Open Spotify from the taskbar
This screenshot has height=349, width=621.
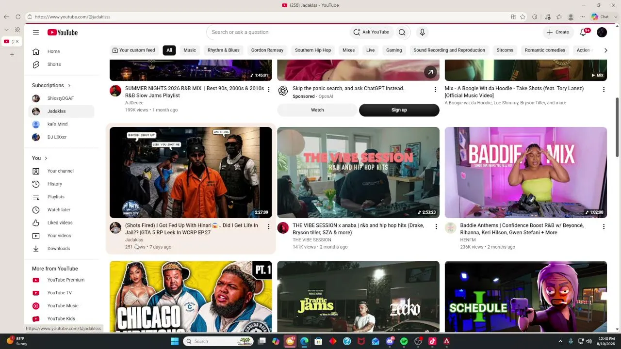404,341
